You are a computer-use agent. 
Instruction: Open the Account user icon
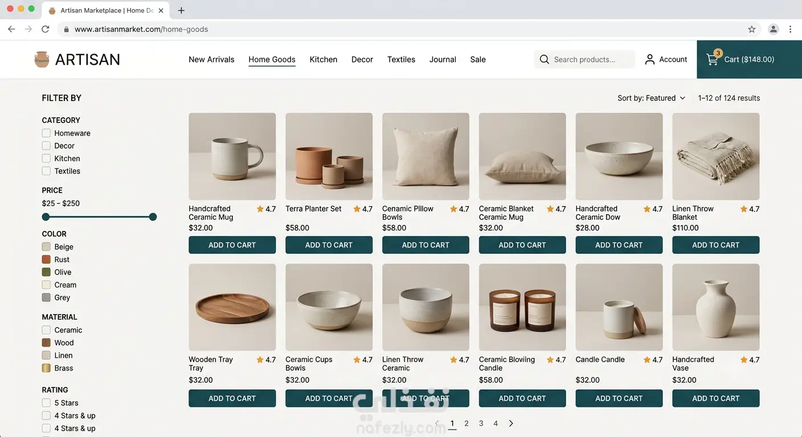649,59
